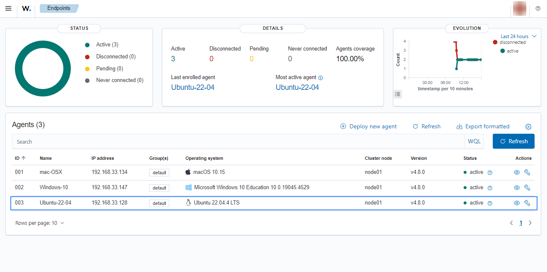Open the Rows per page dropdown
This screenshot has width=547, height=272.
click(x=39, y=223)
